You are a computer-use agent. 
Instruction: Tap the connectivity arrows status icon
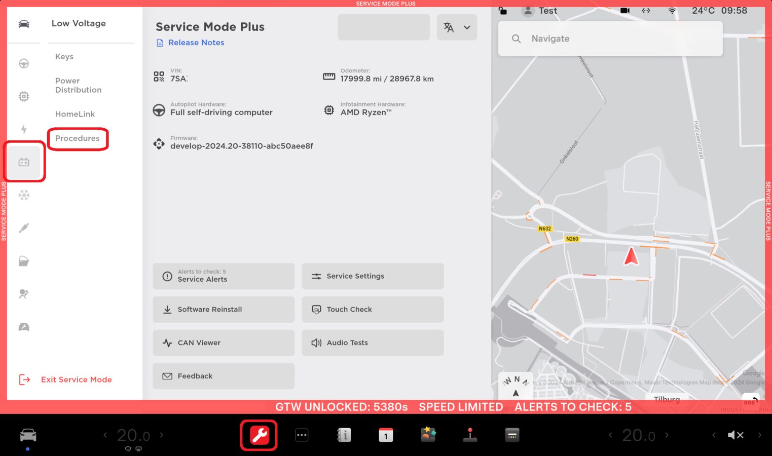click(x=646, y=11)
